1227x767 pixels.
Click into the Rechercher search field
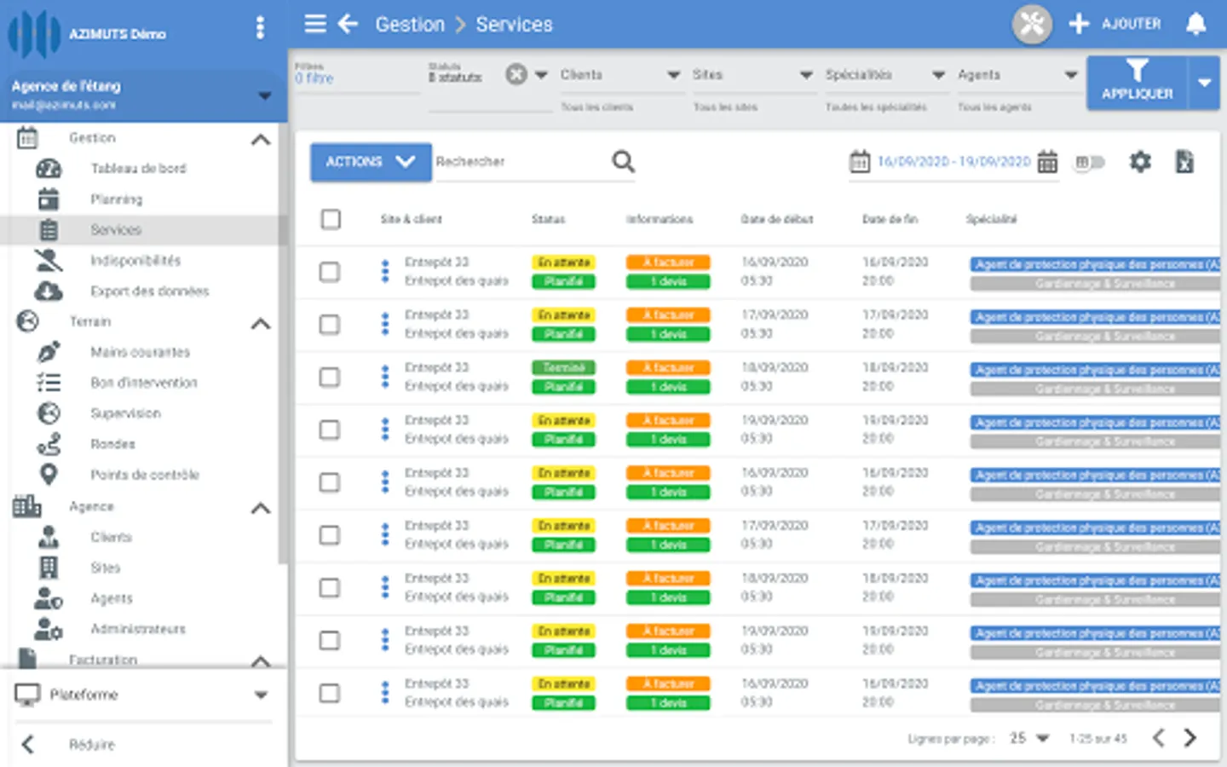coord(521,161)
